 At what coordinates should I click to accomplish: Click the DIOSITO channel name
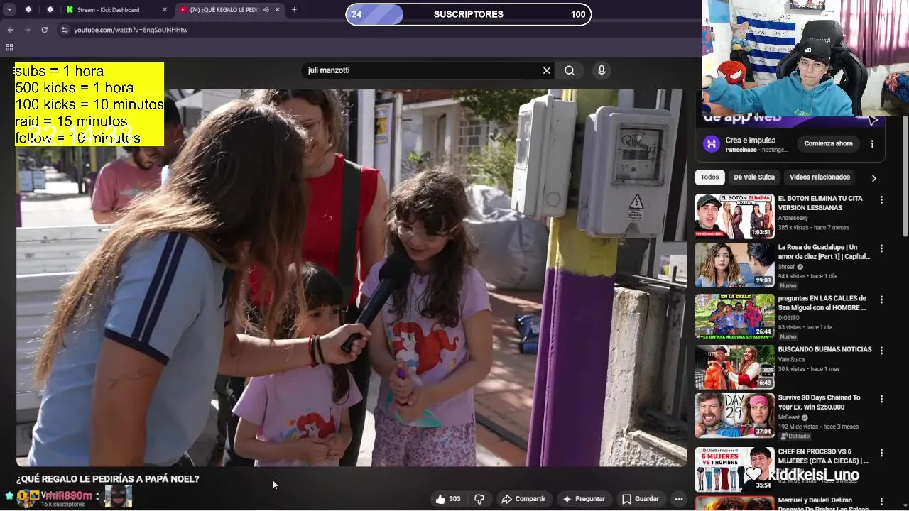[789, 318]
